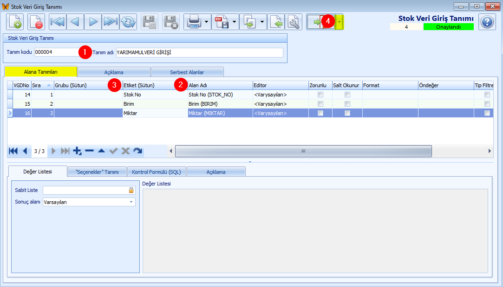The image size is (503, 287).
Task: Click the Tanım kodu input field
Action: [57, 52]
